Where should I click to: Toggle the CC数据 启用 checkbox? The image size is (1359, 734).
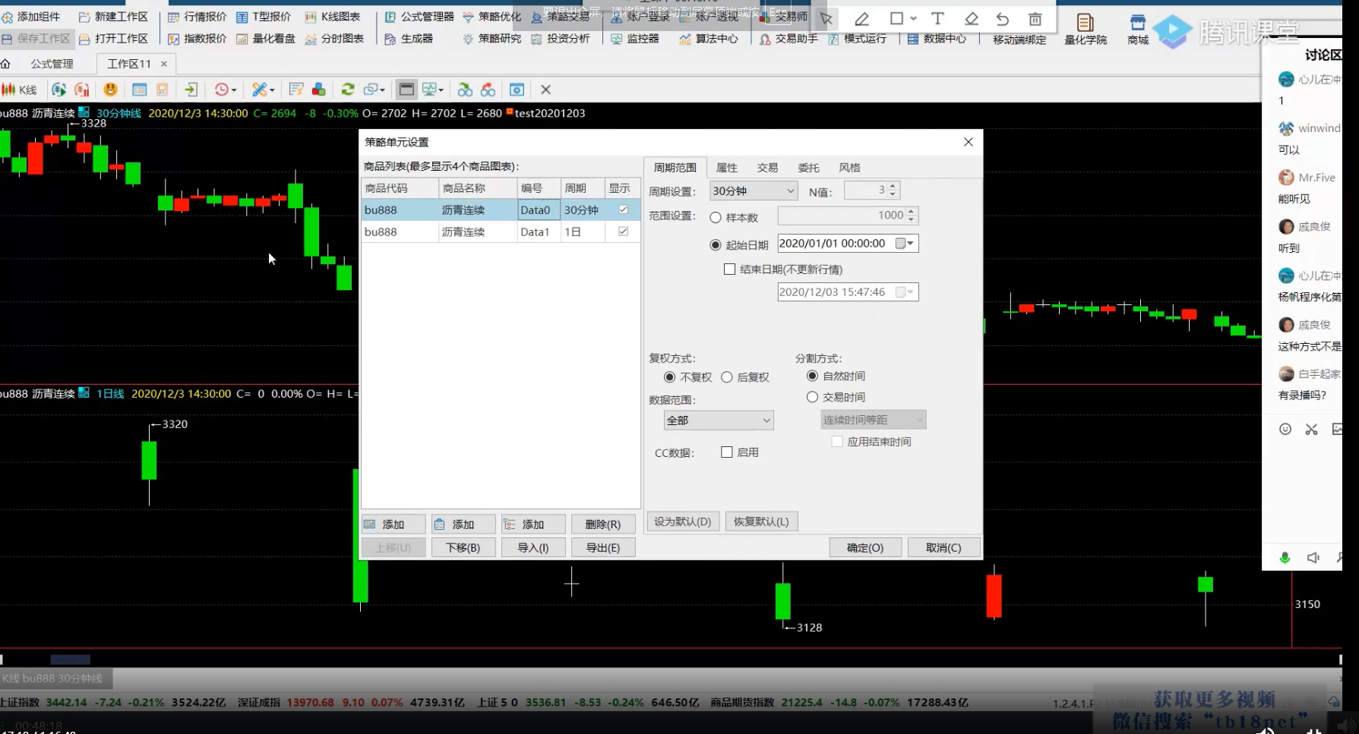[x=727, y=452]
